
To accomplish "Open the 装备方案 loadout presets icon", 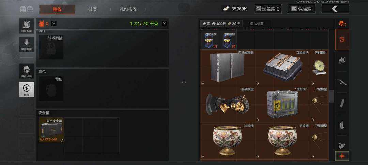I will [x=27, y=26].
